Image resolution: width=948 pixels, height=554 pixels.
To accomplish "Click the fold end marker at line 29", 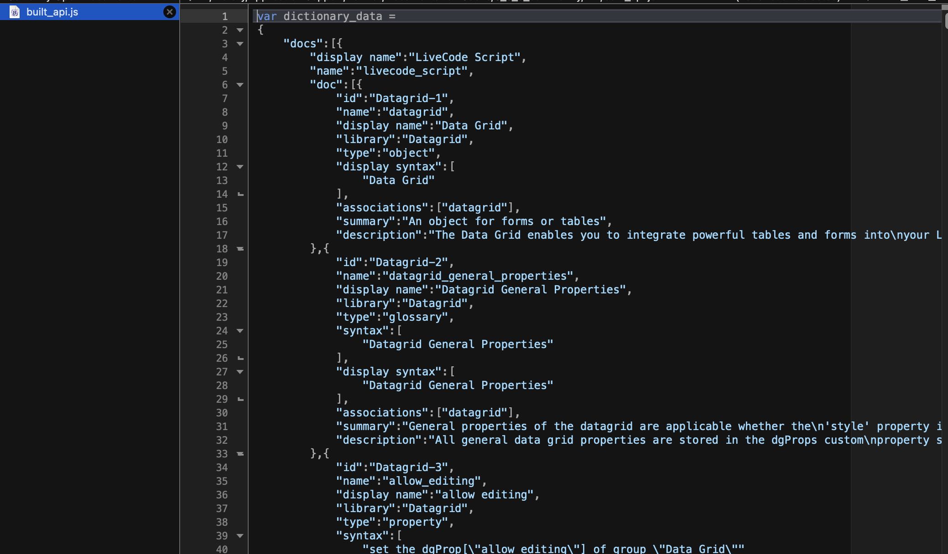I will pyautogui.click(x=240, y=400).
